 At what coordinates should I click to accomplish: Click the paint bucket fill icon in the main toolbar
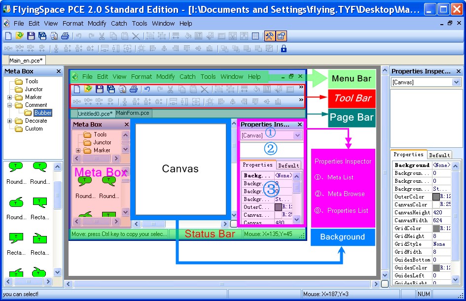coord(187,36)
